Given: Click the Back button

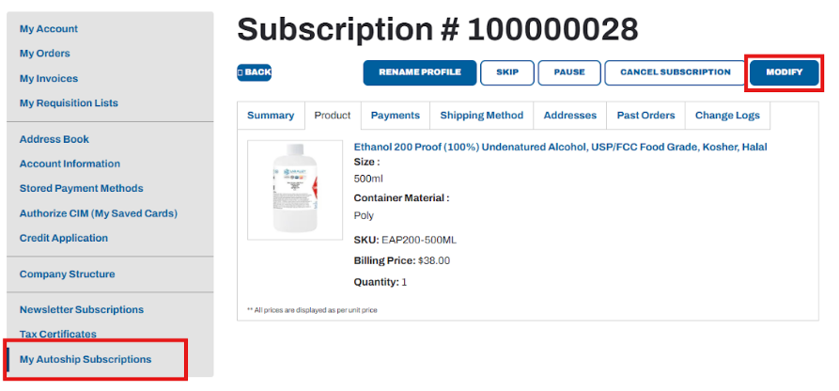Looking at the screenshot, I should click(254, 72).
